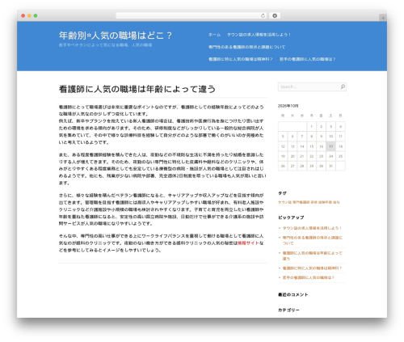Screen dimensions: 404x342
Task: Open pickup link 看護師に特に人気の職場は精神科？
Action: (312, 268)
